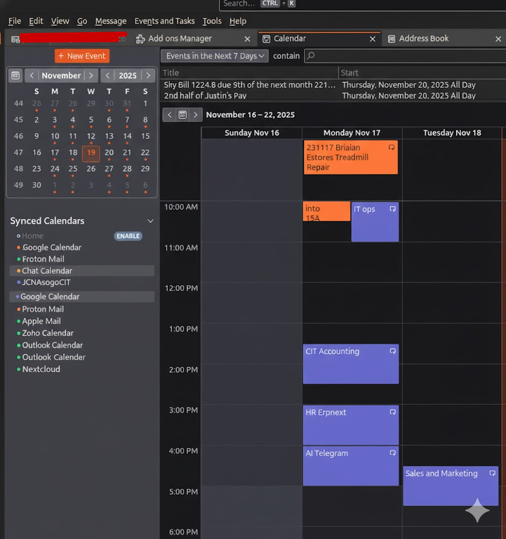This screenshot has height=539, width=506.
Task: Toggle visibility of JCNAsogoCIT calendar
Action: [x=18, y=282]
